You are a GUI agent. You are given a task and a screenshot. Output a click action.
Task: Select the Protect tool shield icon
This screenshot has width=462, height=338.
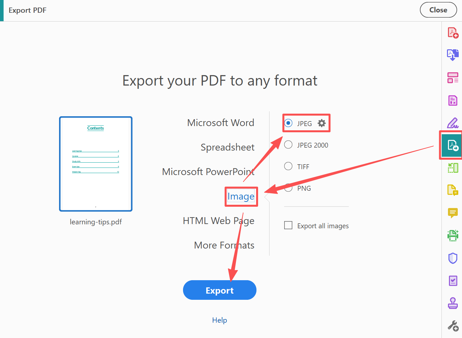[453, 258]
